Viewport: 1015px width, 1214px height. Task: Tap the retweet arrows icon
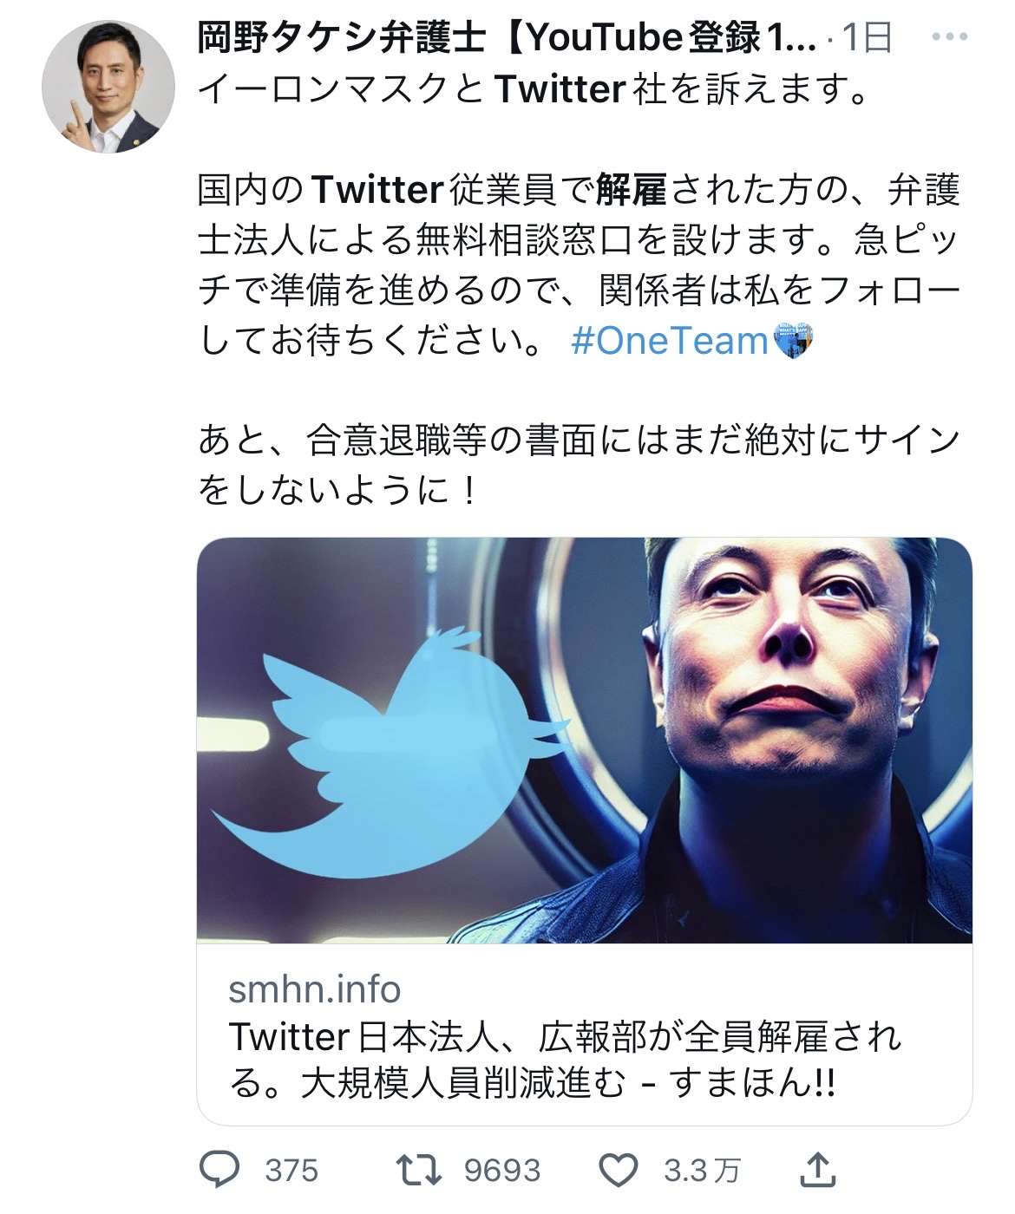click(x=419, y=1170)
